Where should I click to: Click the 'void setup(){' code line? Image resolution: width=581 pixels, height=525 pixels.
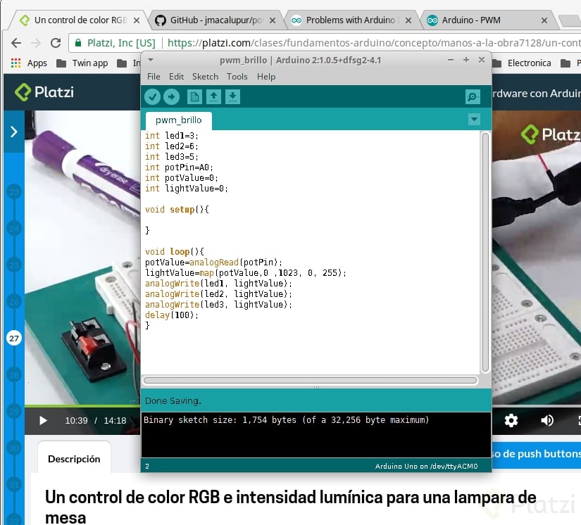click(177, 210)
